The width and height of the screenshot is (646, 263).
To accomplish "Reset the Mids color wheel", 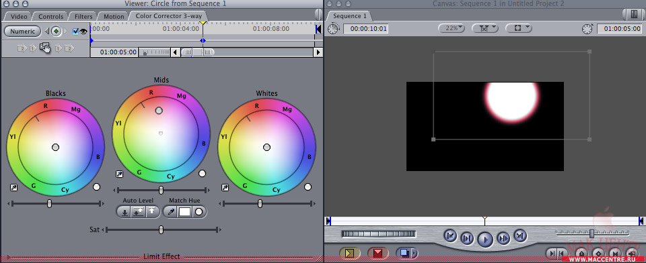I will [x=202, y=173].
